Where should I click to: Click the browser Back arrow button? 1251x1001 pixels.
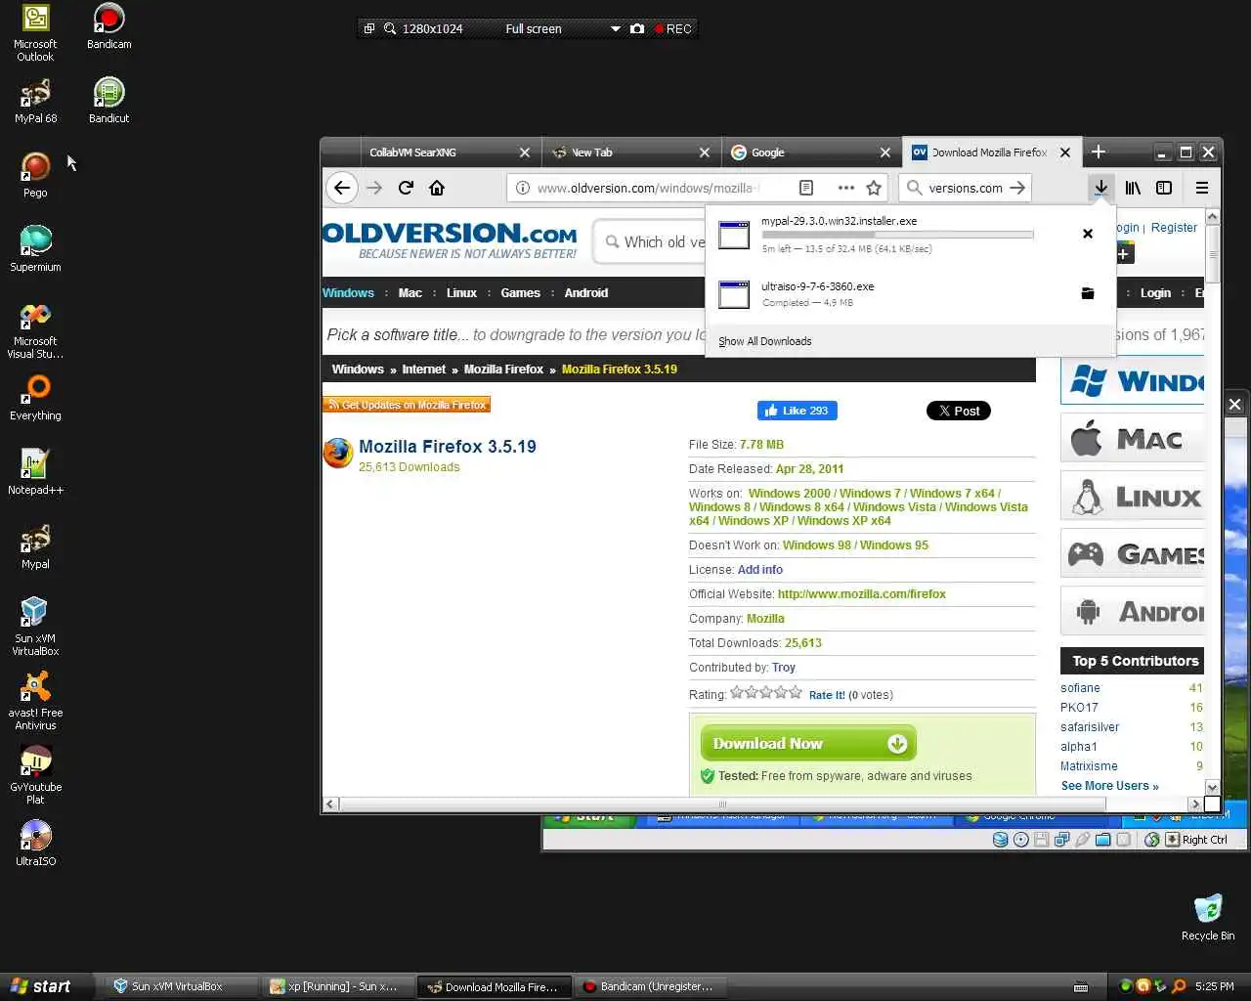tap(341, 188)
